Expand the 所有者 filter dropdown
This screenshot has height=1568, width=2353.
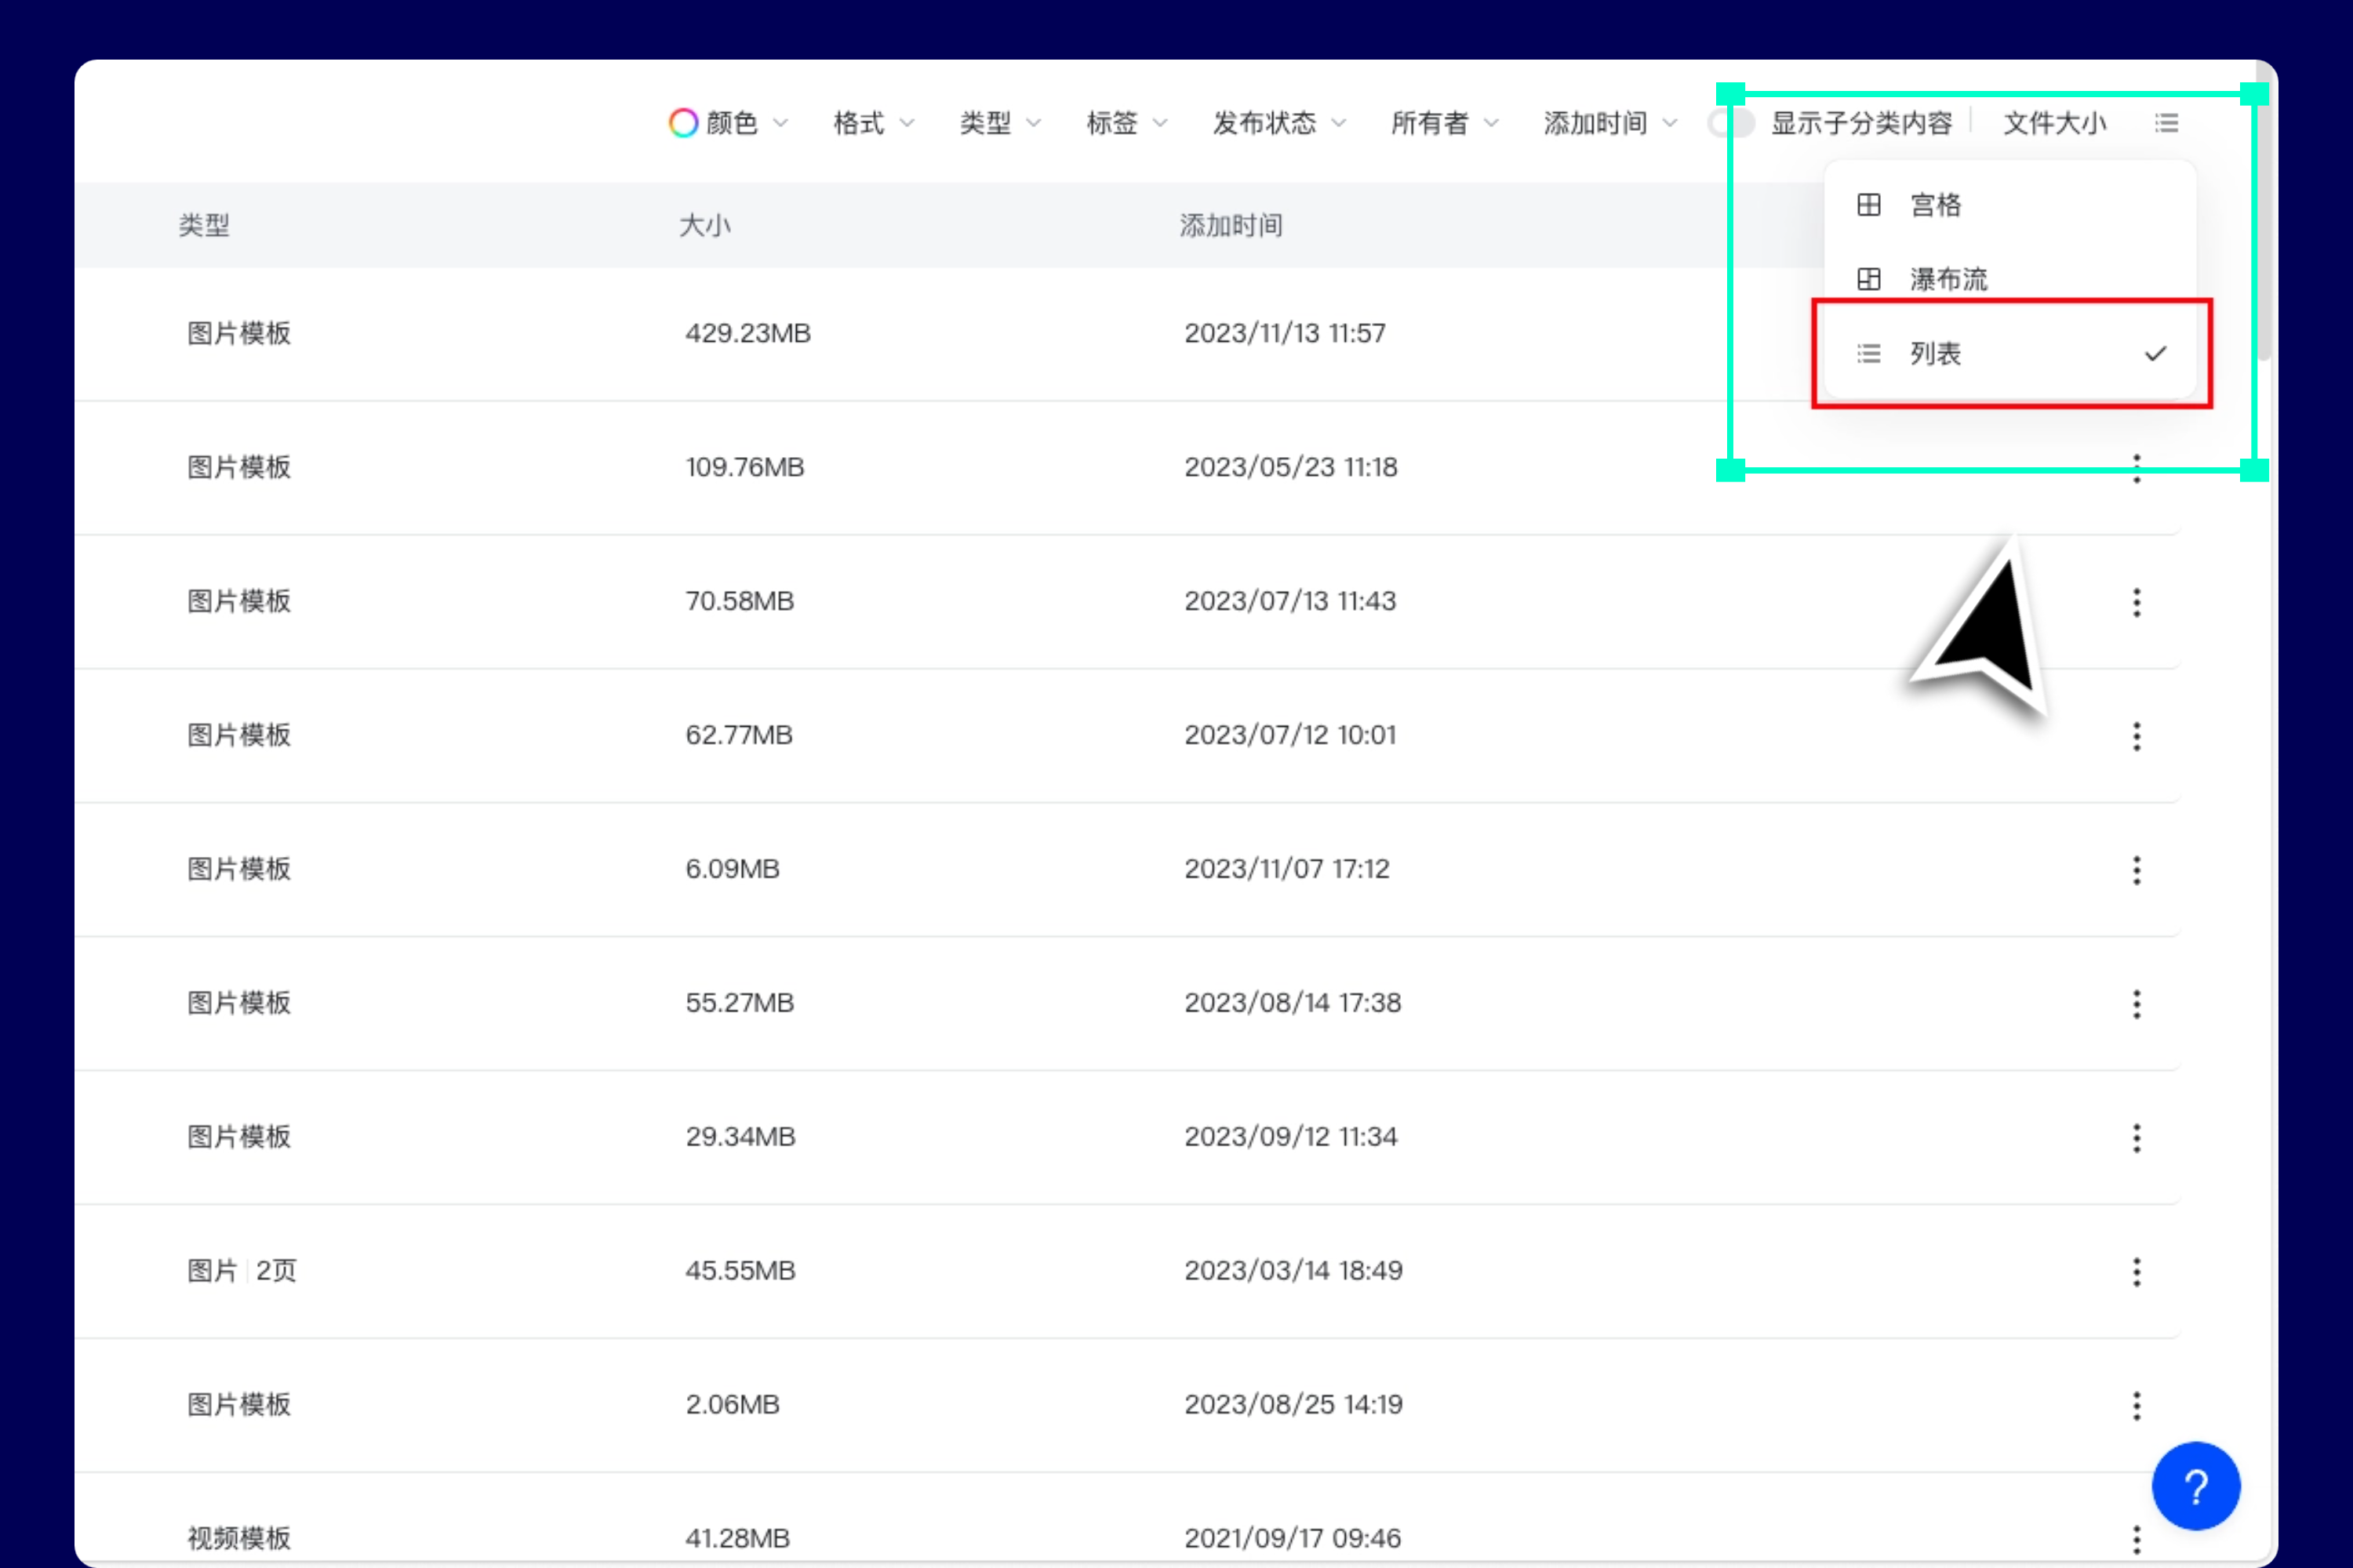click(x=1445, y=123)
